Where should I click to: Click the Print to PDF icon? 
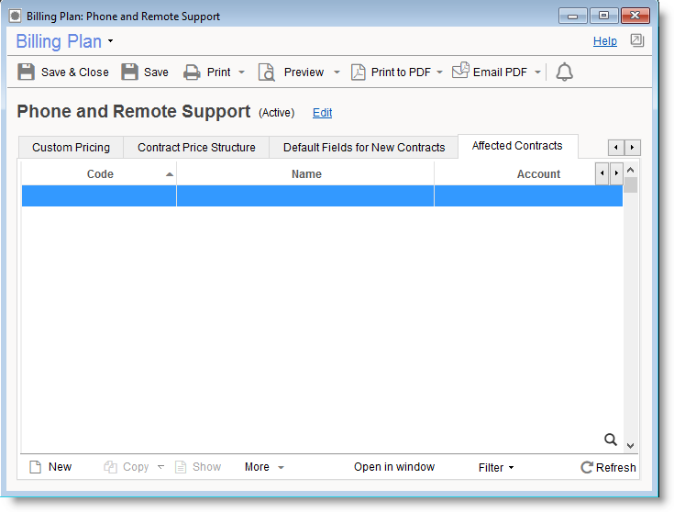(x=359, y=72)
